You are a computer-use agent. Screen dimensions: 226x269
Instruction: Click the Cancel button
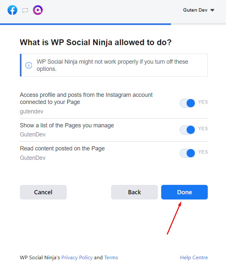coord(43,192)
